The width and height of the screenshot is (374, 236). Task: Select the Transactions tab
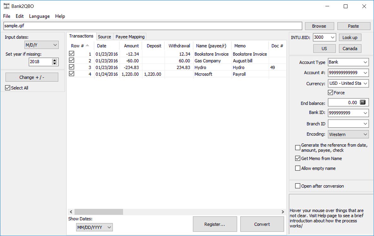pyautogui.click(x=81, y=36)
